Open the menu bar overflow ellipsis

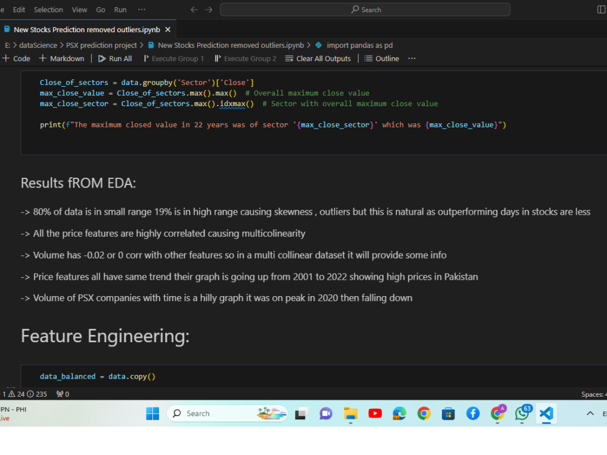pyautogui.click(x=141, y=10)
